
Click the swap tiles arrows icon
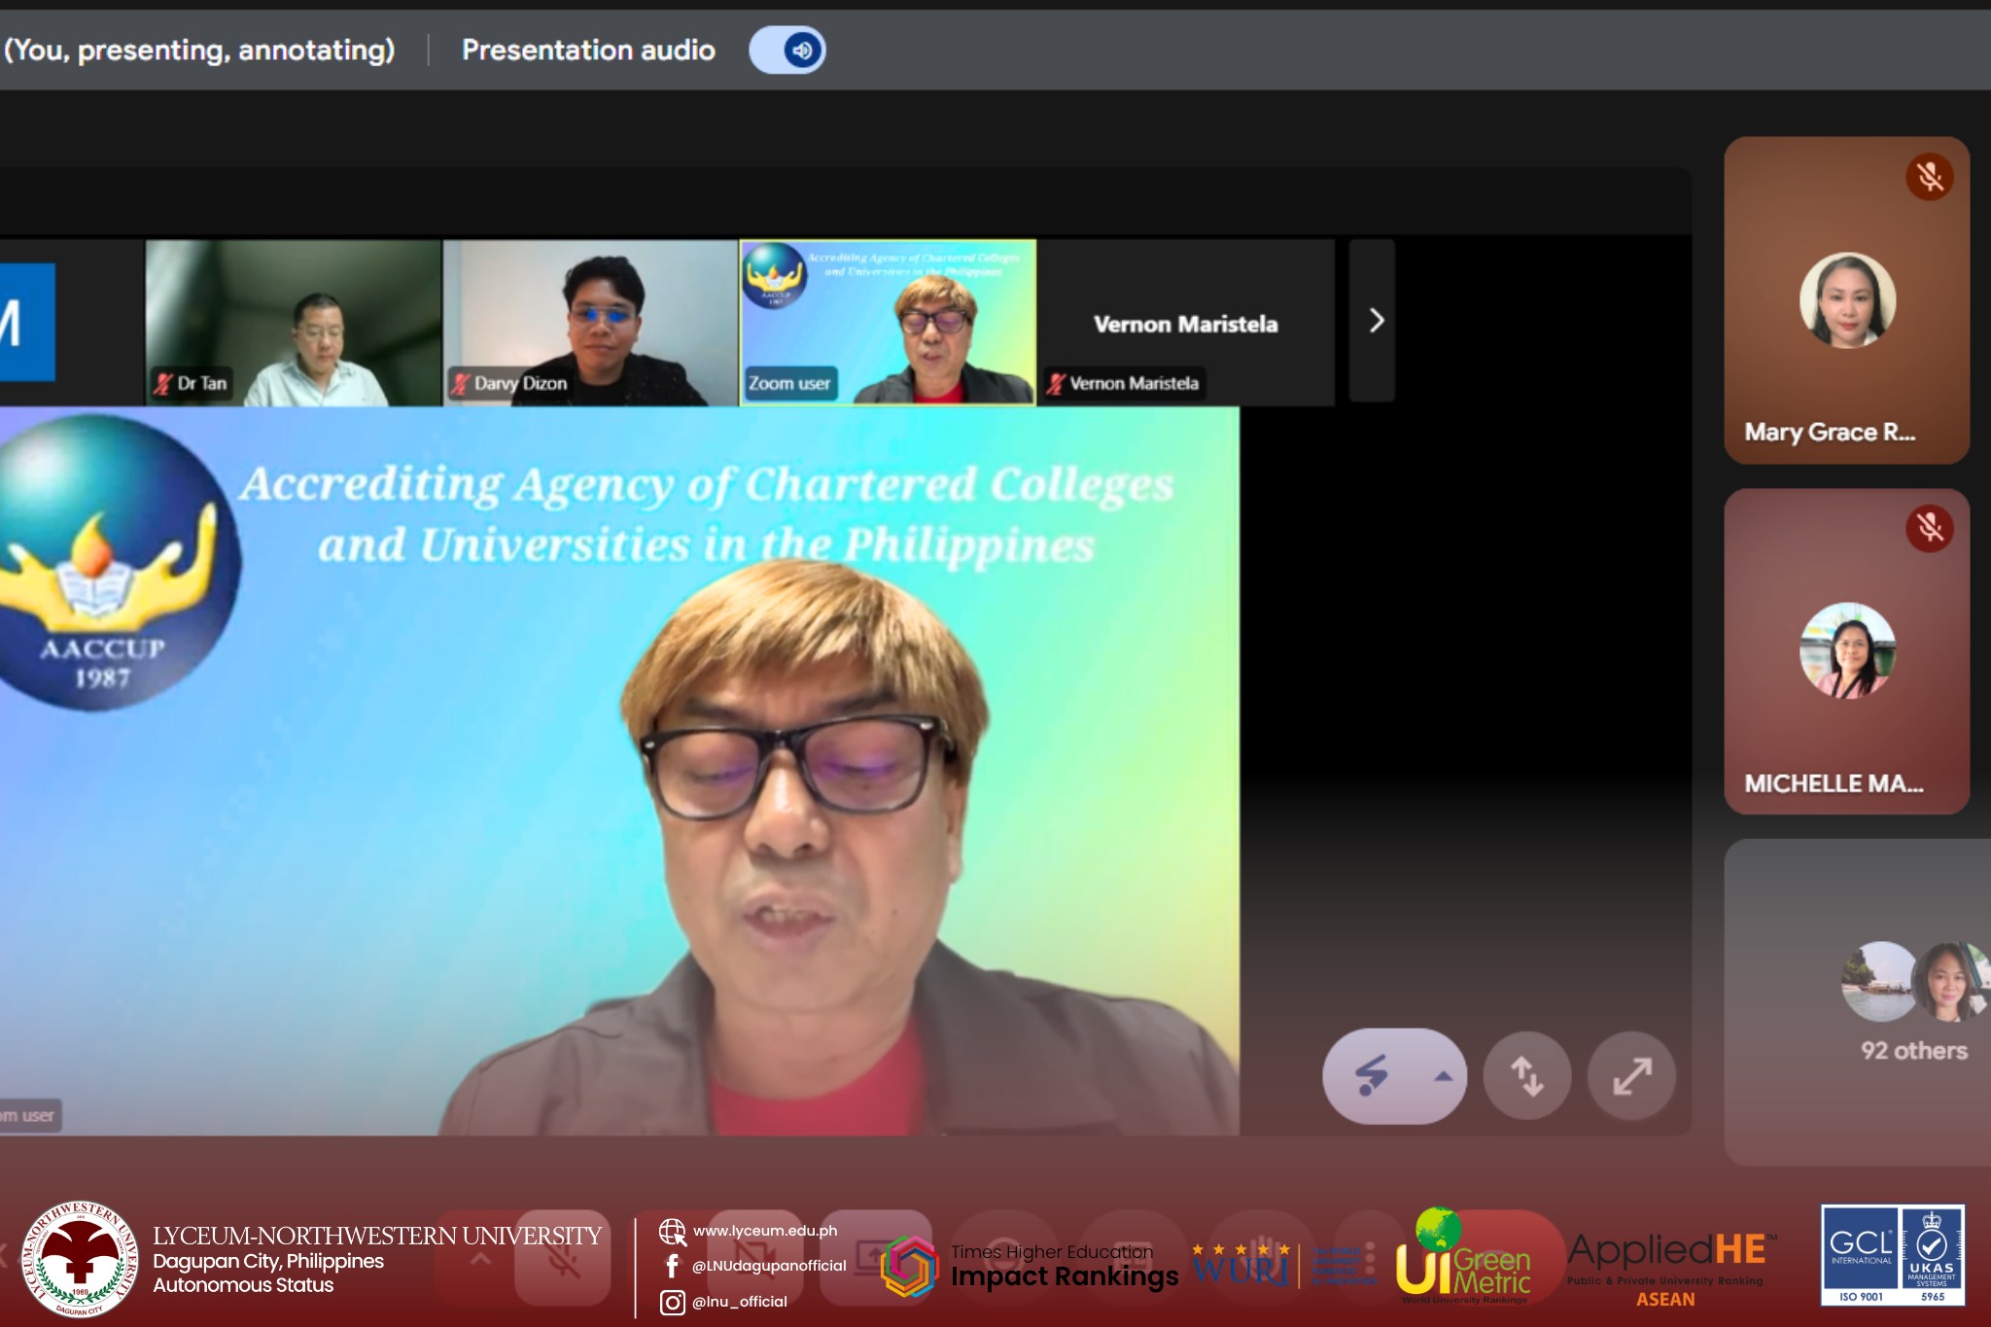[x=1526, y=1076]
